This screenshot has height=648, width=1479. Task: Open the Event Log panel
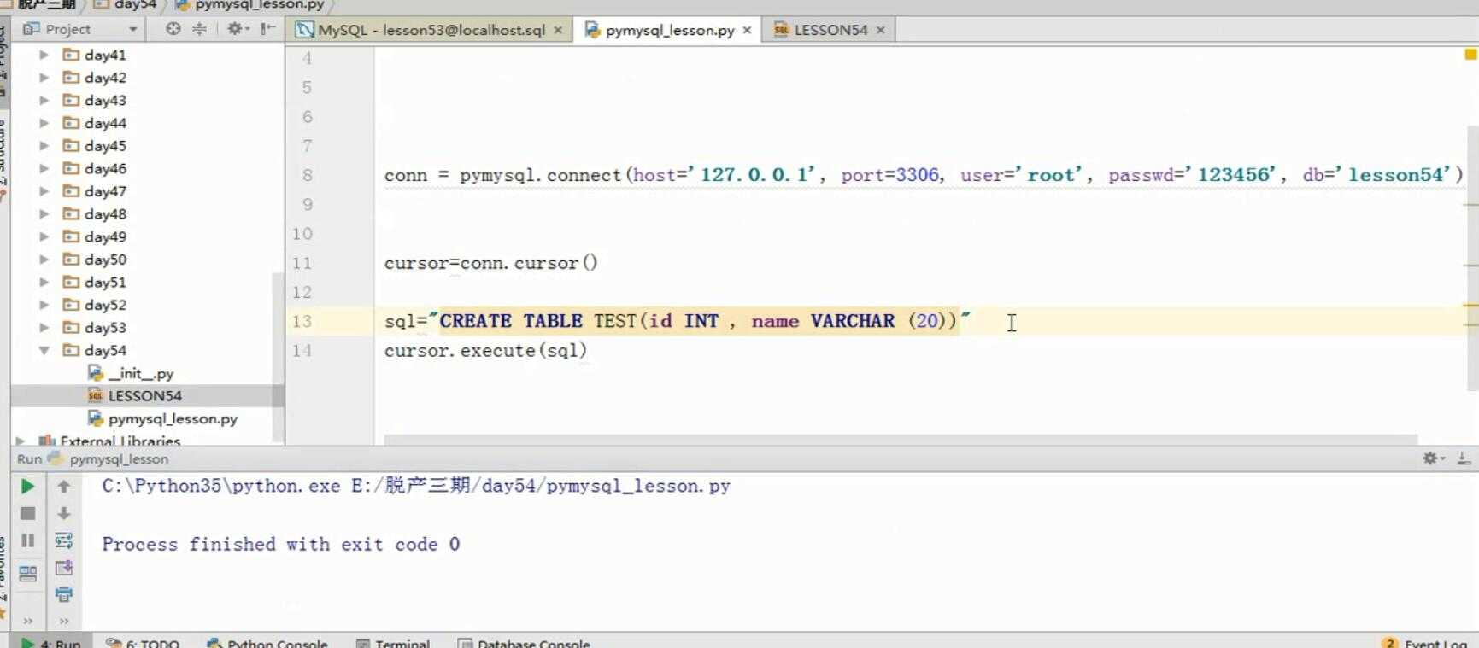[1425, 642]
